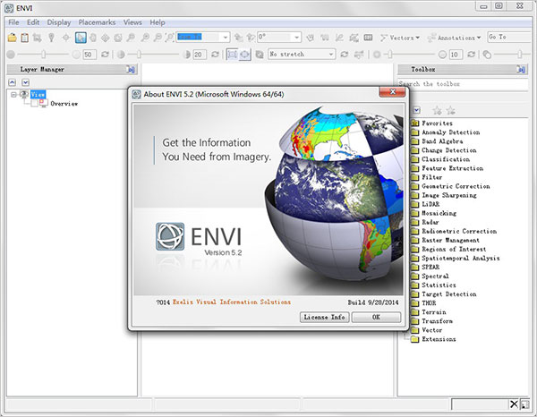Select the Rotate View tool

(118, 38)
